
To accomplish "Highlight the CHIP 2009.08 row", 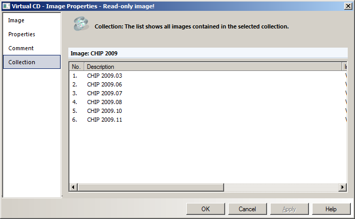I will (105, 102).
